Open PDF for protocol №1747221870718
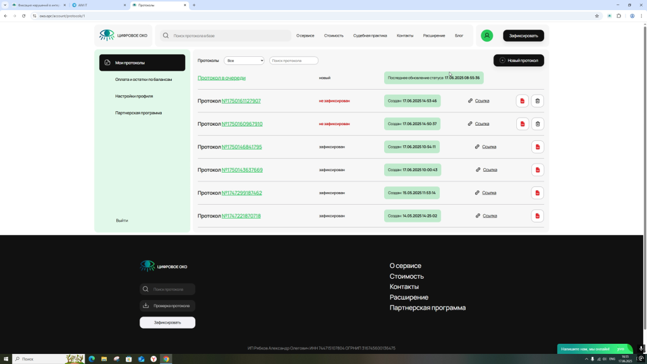The width and height of the screenshot is (647, 364). point(538,216)
